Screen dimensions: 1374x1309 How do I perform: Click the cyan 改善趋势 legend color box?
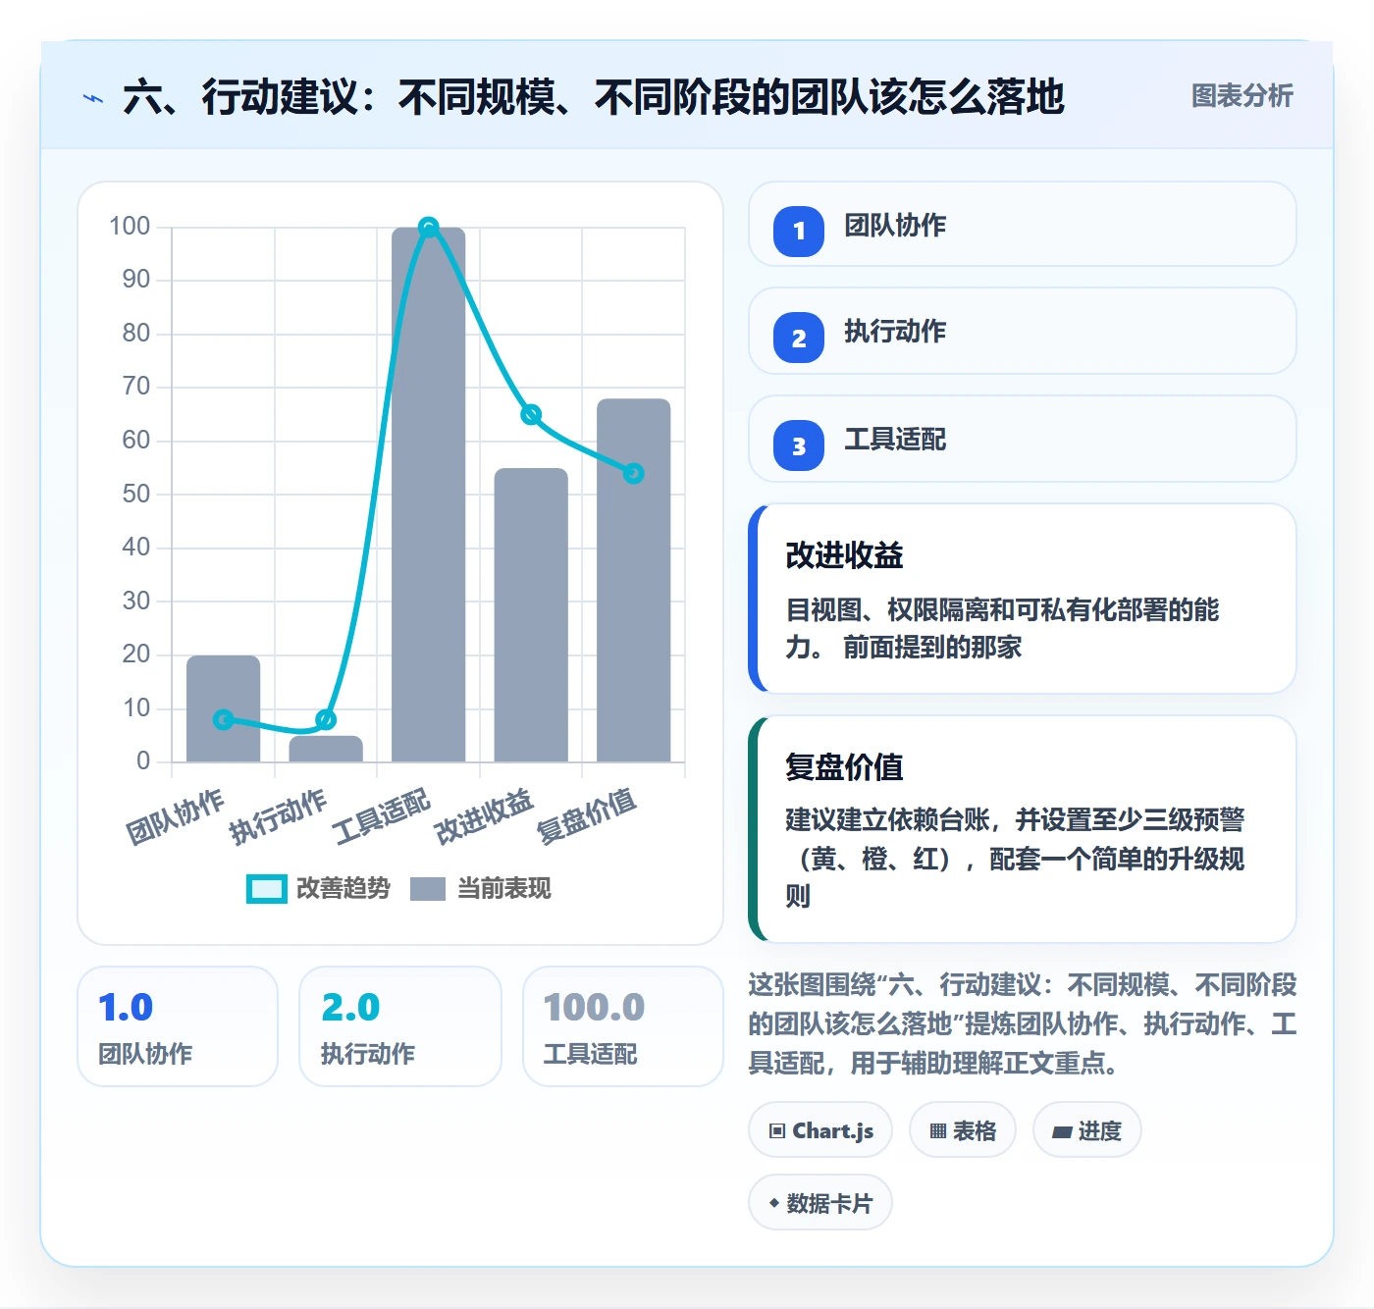click(266, 888)
